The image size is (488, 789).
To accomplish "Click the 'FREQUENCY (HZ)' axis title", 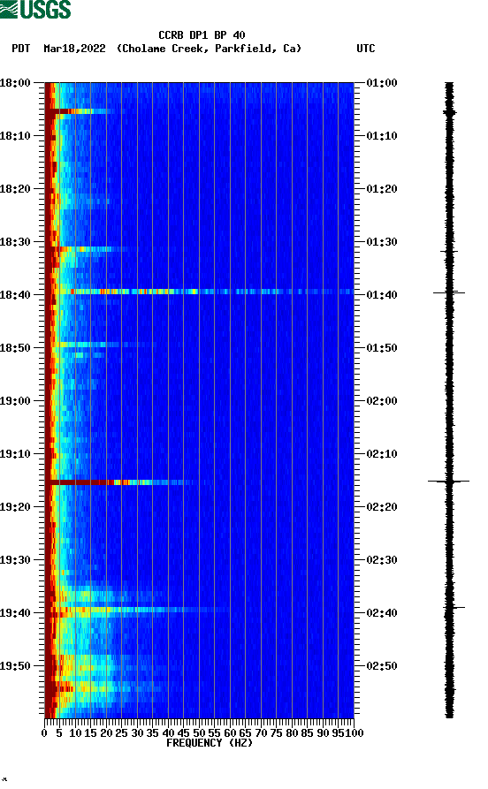I will click(x=209, y=743).
